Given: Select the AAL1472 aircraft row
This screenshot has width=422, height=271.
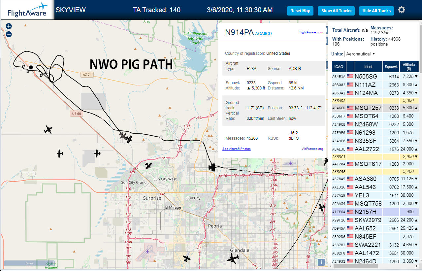Looking at the screenshot, I should tap(375, 253).
